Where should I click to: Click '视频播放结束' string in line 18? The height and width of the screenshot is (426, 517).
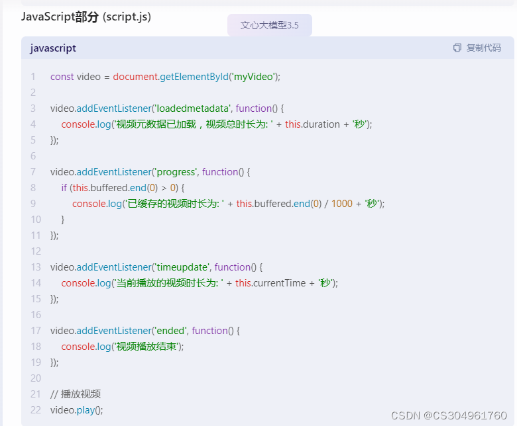click(146, 347)
